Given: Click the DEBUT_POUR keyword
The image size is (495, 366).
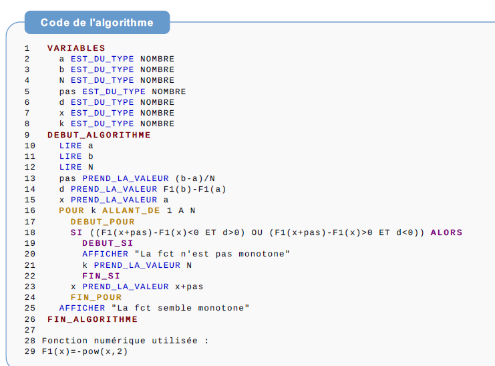Looking at the screenshot, I should [102, 222].
